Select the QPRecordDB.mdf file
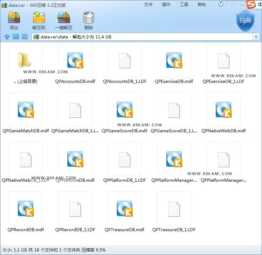 point(26,212)
